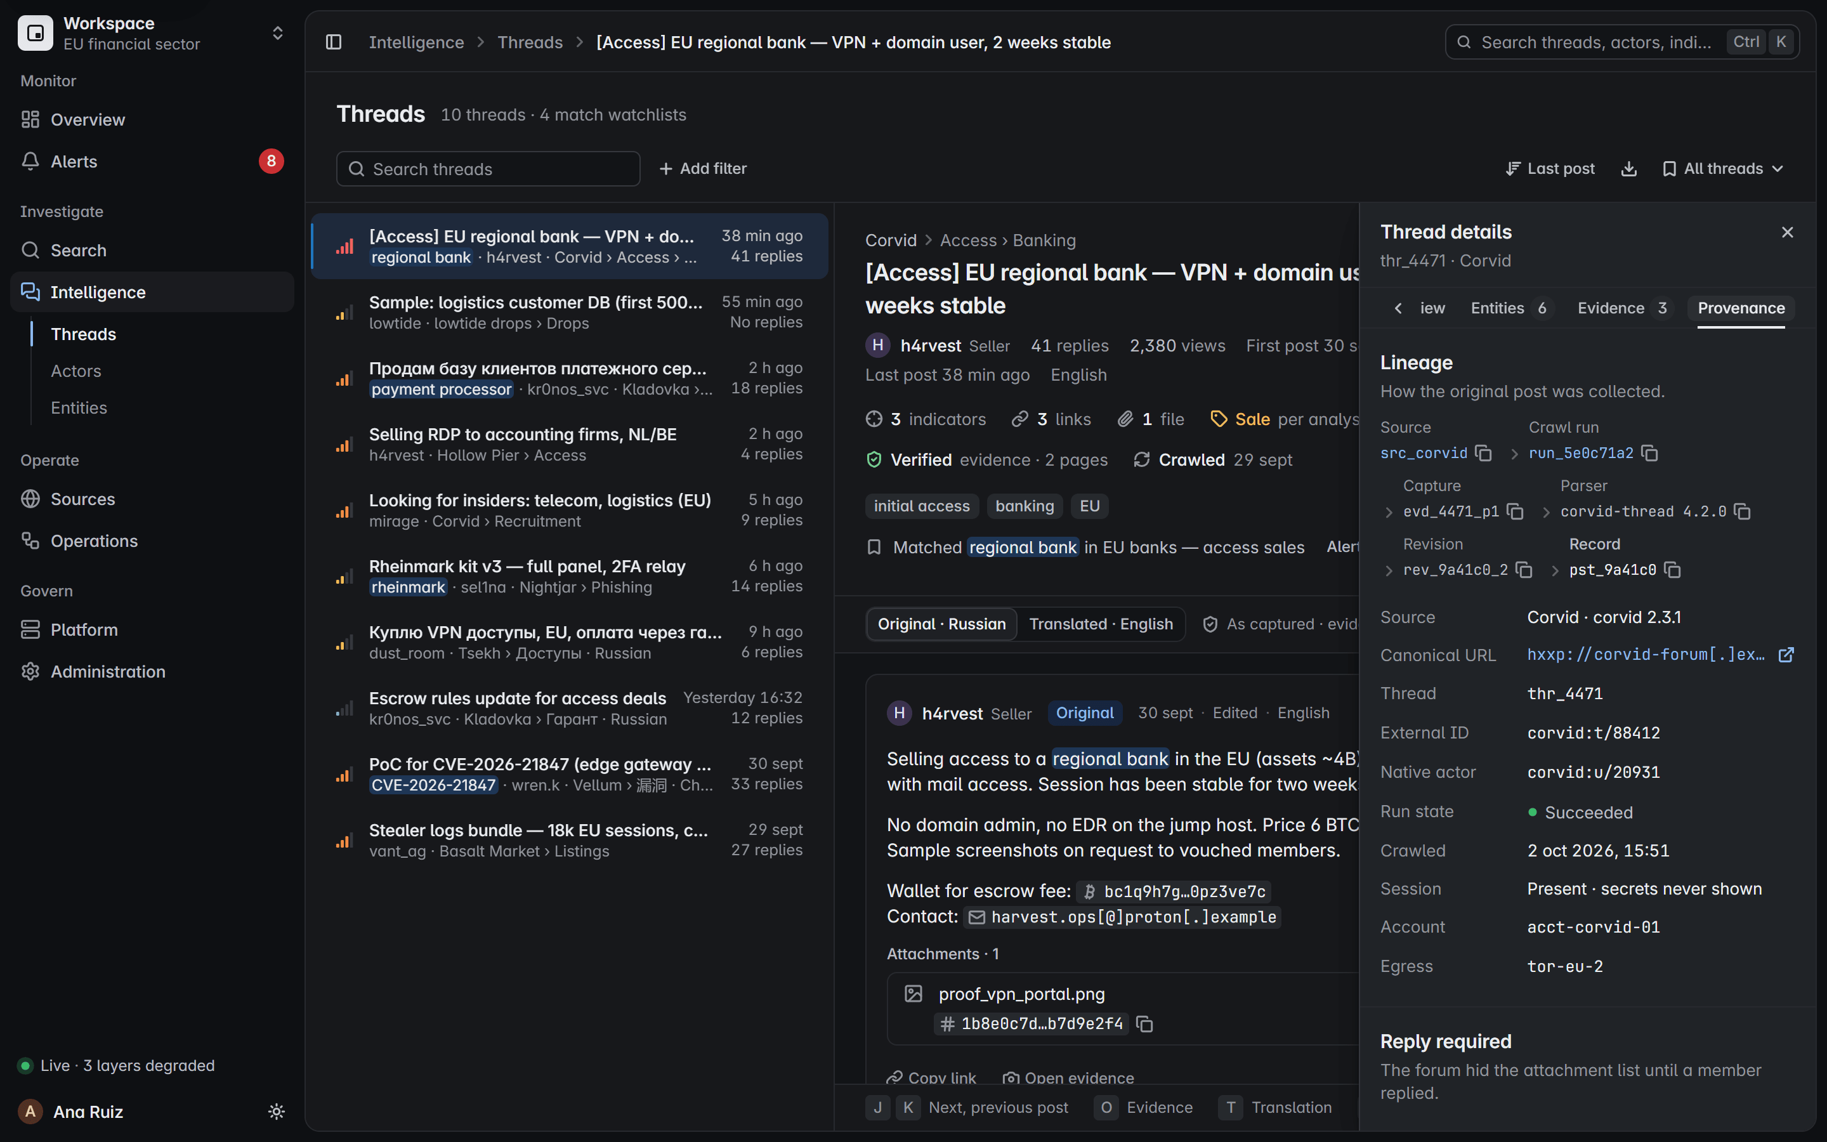Screen dimensions: 1827x1142
Task: Open the workspace switcher
Action: point(152,33)
